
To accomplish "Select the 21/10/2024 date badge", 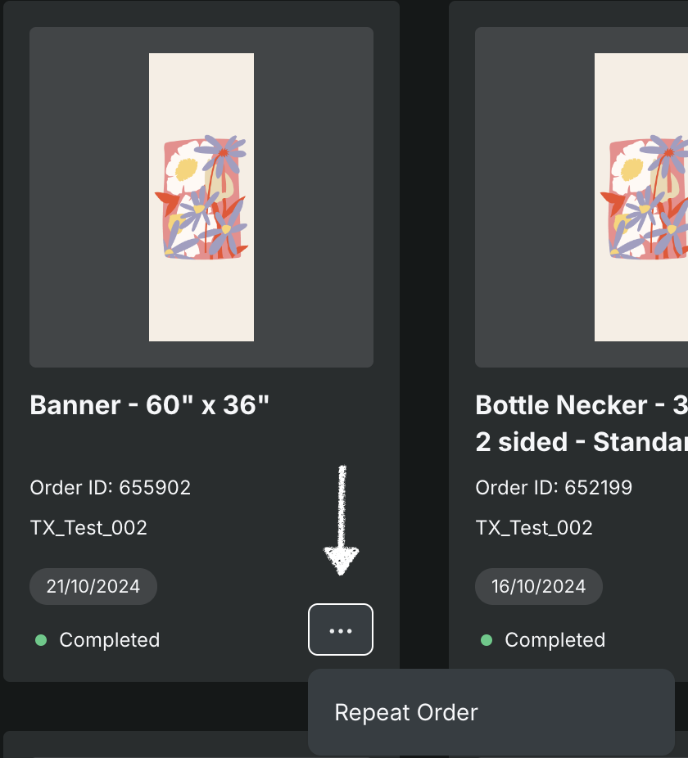I will (x=93, y=586).
